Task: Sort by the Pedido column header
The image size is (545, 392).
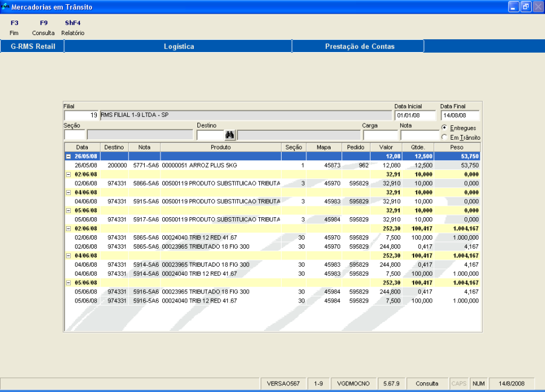Action: (x=356, y=147)
